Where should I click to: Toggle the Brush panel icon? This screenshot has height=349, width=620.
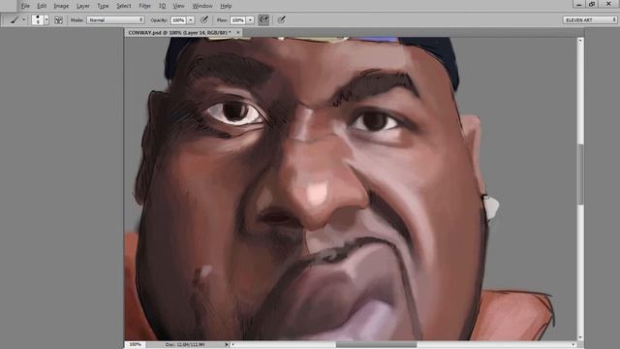[x=58, y=19]
